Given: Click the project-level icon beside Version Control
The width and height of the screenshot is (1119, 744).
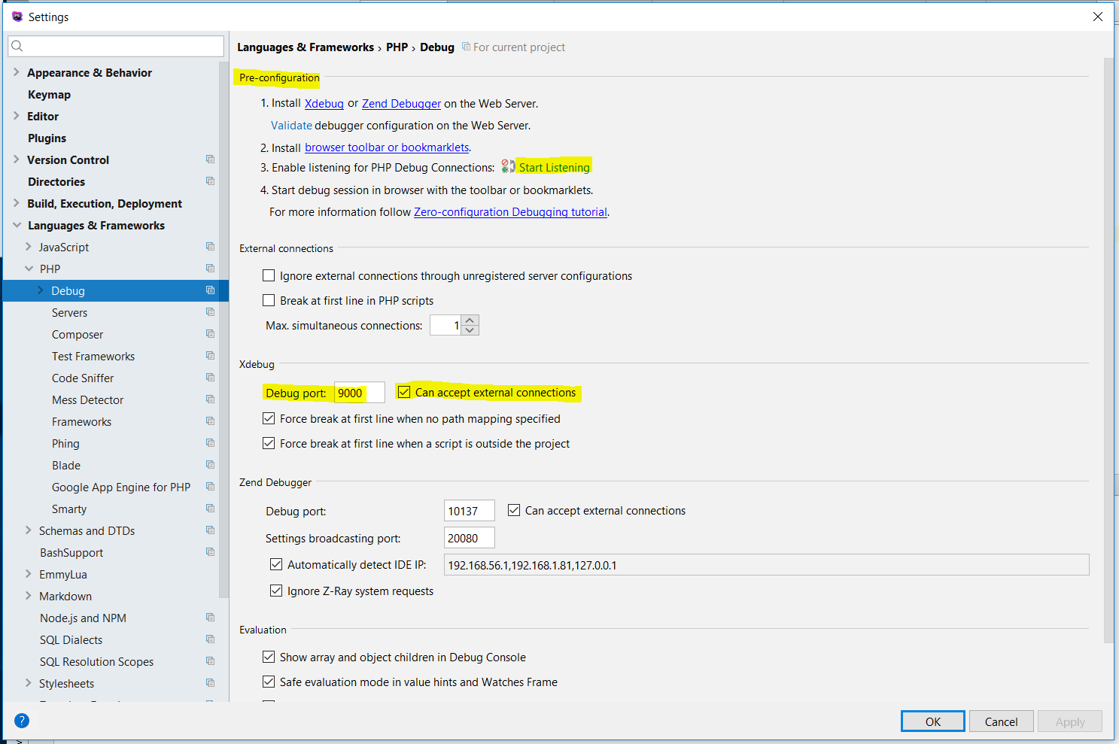Looking at the screenshot, I should point(210,159).
